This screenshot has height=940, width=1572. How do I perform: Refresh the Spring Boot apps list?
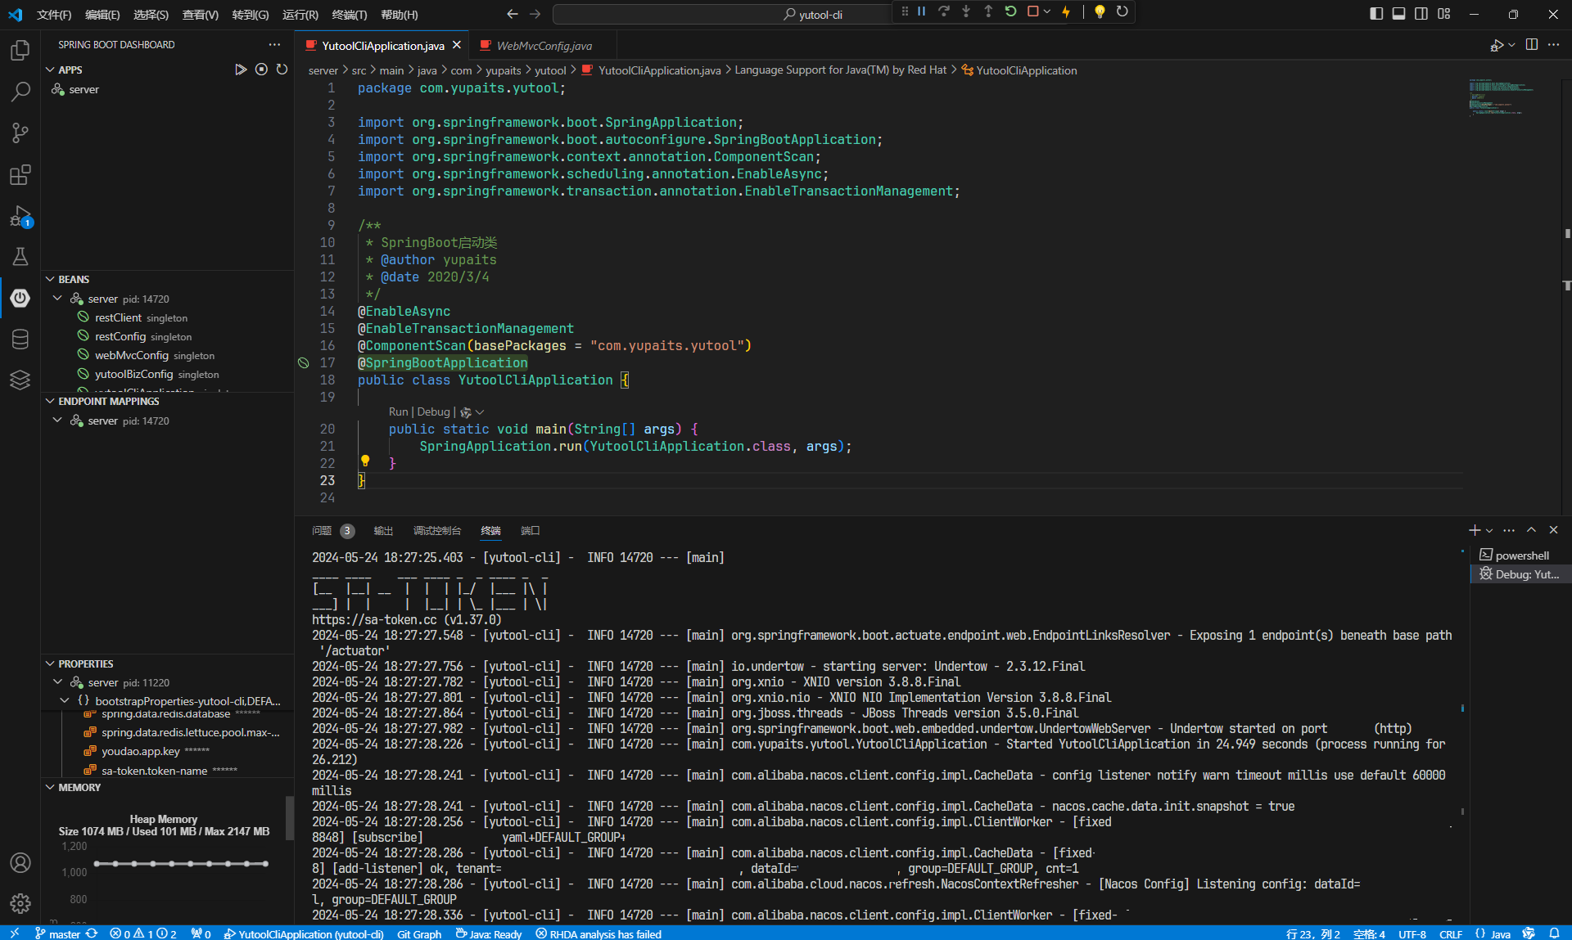(x=282, y=70)
